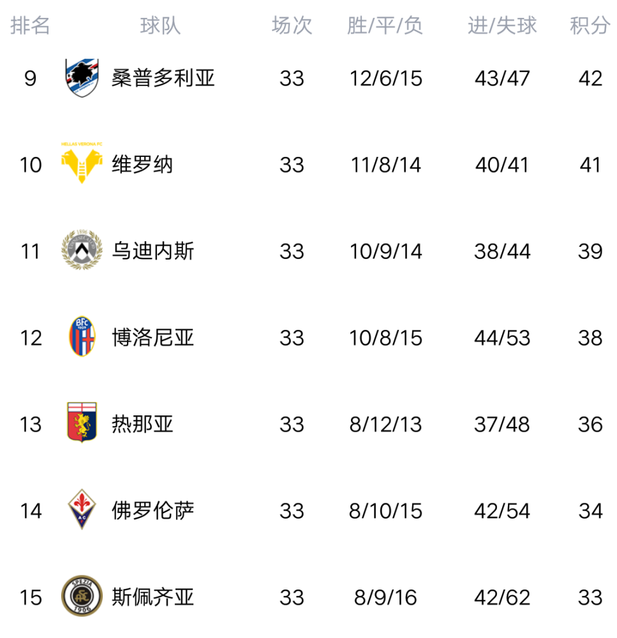Click team name 乌迪内斯
This screenshot has width=617, height=638.
click(152, 251)
